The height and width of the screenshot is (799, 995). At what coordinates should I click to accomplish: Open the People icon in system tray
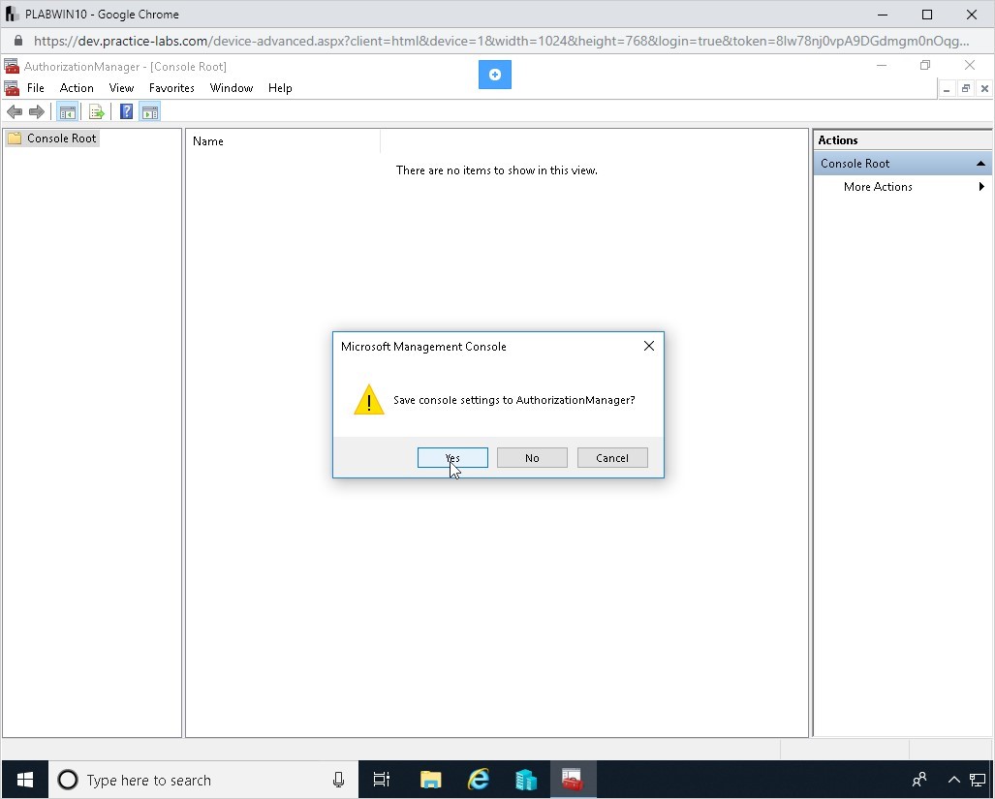(918, 780)
